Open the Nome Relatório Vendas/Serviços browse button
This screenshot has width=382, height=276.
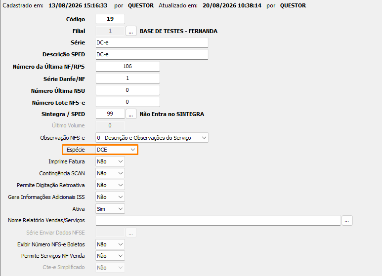click(x=347, y=221)
